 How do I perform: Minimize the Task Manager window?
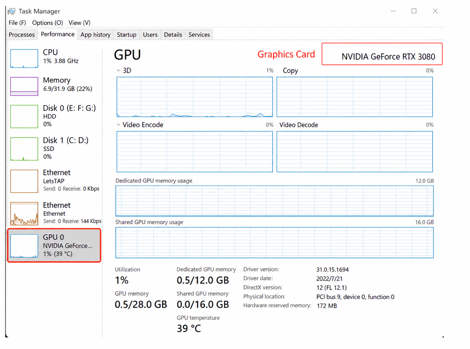(x=393, y=11)
